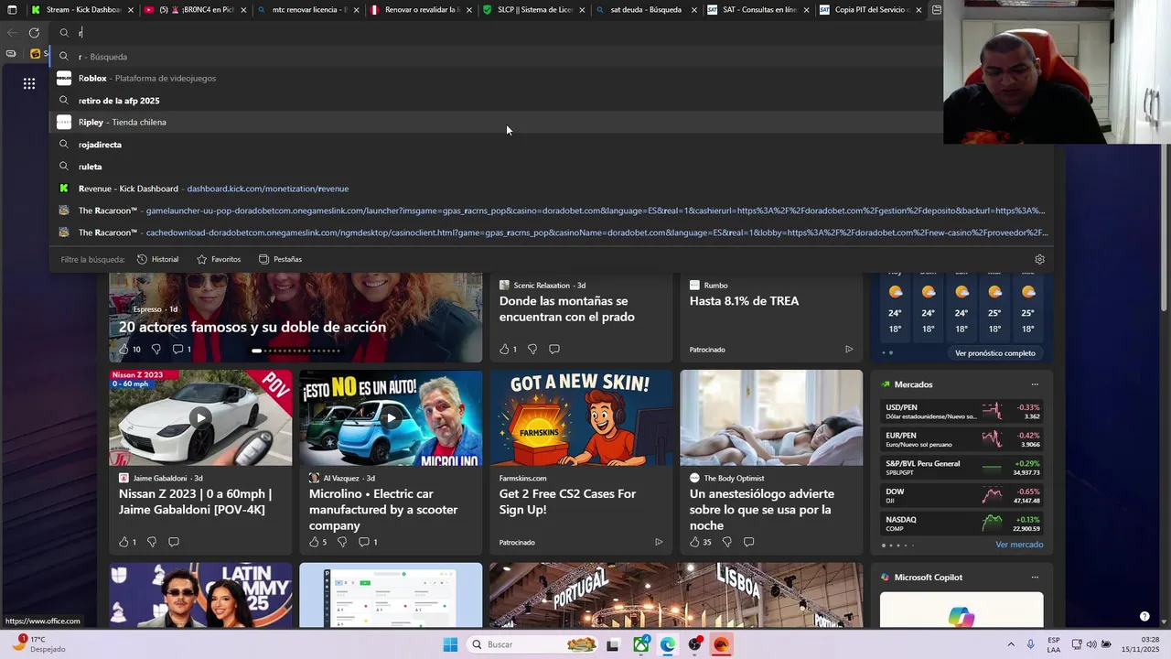This screenshot has height=659, width=1171.
Task: Comment on the anestesiólogo advierte article
Action: pos(748,542)
